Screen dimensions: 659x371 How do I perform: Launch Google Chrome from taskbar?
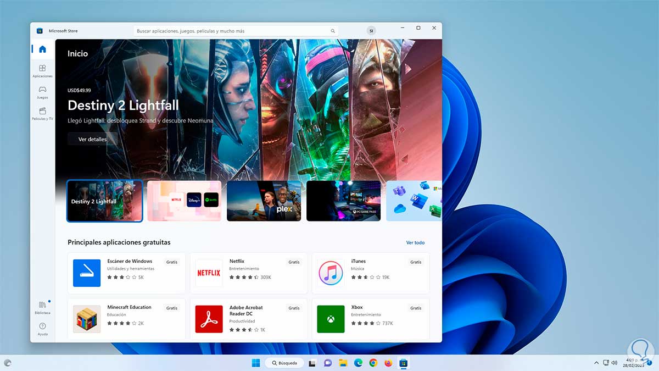(373, 363)
